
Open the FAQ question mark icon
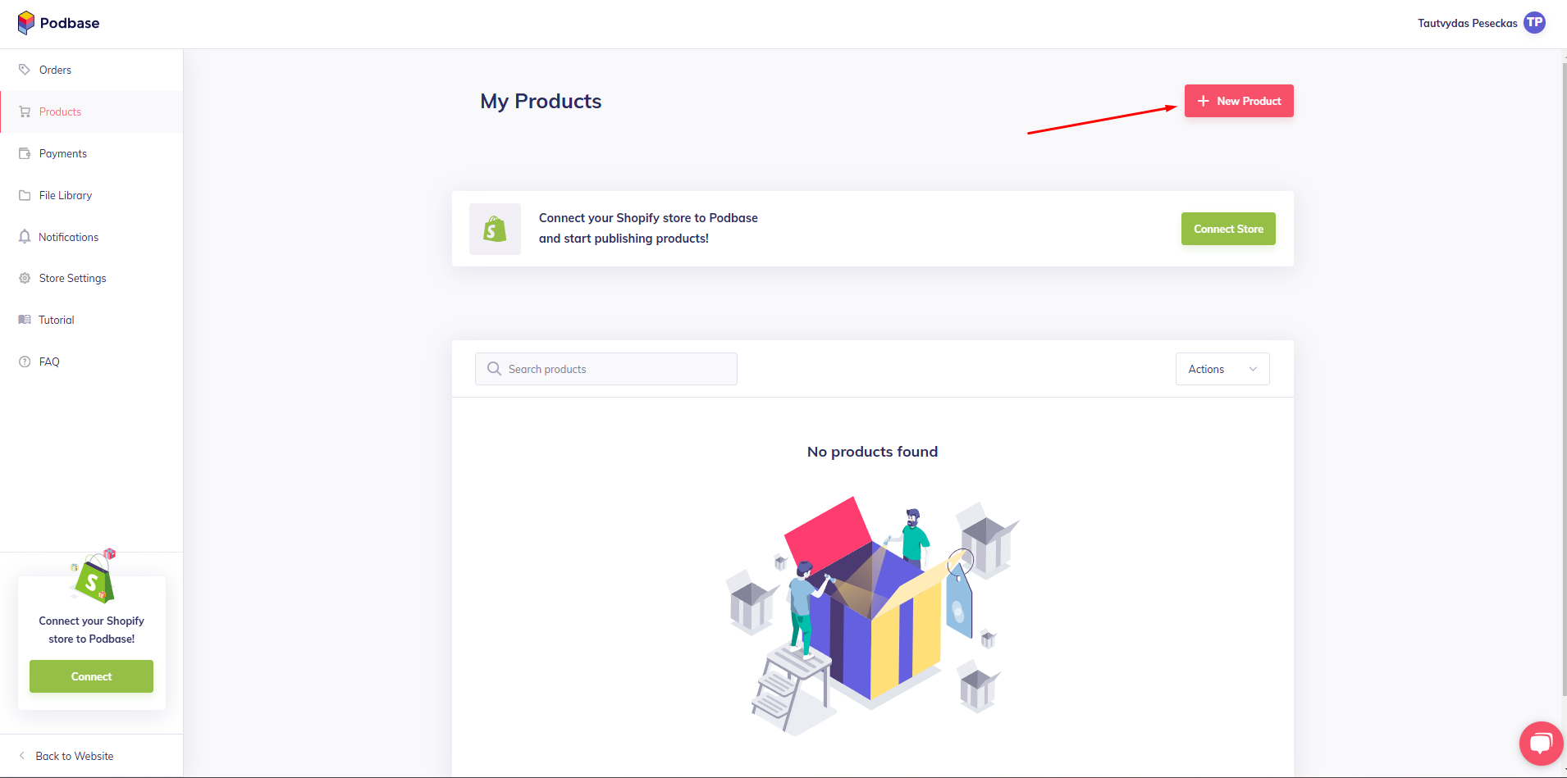tap(24, 362)
